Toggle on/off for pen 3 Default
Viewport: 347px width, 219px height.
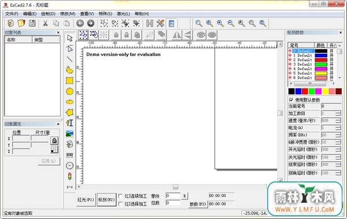[331, 64]
